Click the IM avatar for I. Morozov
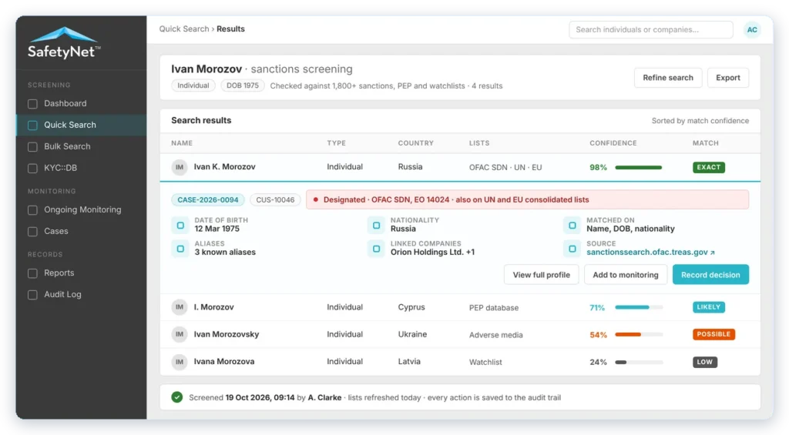789x435 pixels. pos(179,307)
